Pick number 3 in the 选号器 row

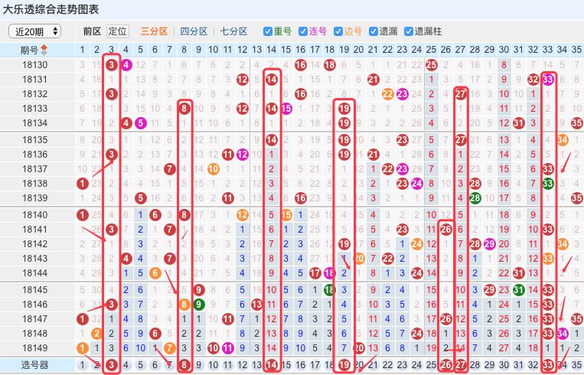click(111, 365)
